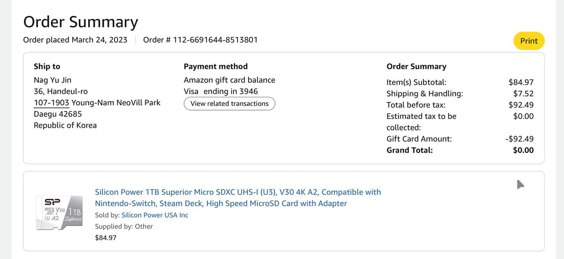Click the large Order Summary page heading
564x259 pixels.
tap(81, 22)
